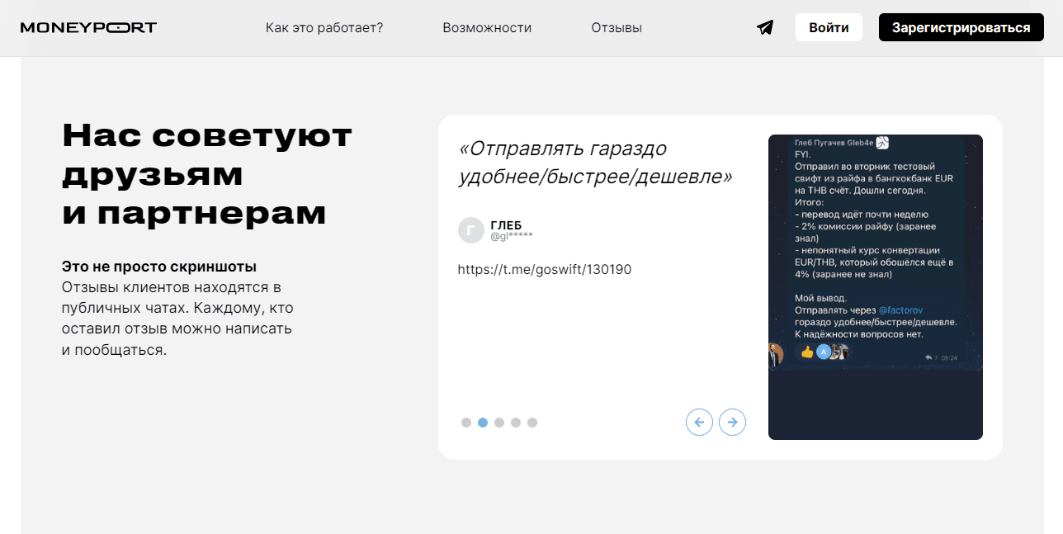
Task: Select the last carousel dot
Action: (532, 422)
